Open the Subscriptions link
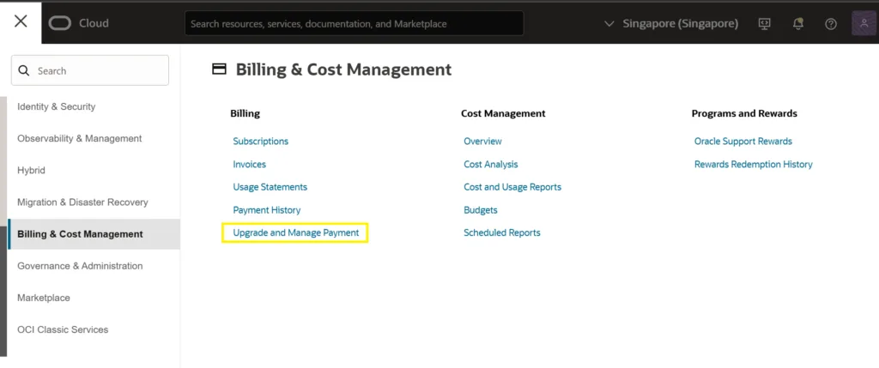This screenshot has width=879, height=368. coord(260,141)
